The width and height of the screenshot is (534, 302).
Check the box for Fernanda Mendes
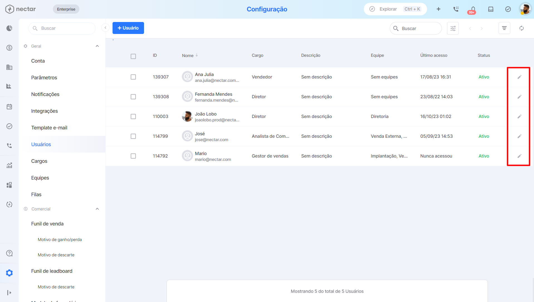tap(133, 97)
